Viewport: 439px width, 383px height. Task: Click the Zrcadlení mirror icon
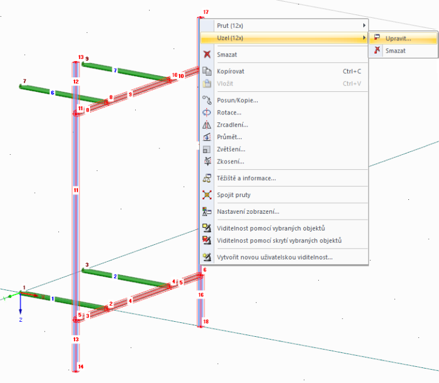point(207,125)
